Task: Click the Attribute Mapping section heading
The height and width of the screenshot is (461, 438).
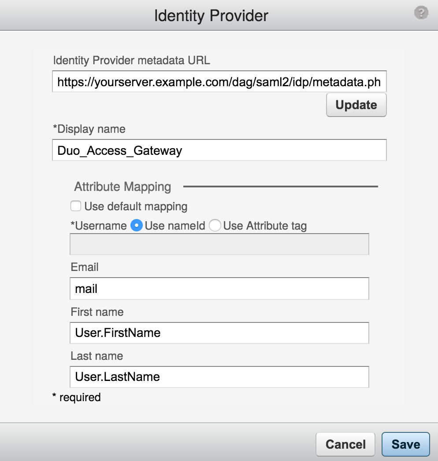Action: [x=122, y=187]
